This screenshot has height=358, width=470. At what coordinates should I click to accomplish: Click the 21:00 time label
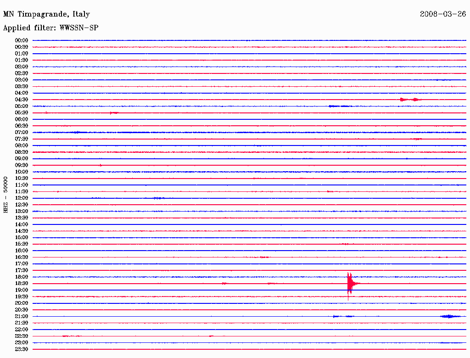coord(22,316)
